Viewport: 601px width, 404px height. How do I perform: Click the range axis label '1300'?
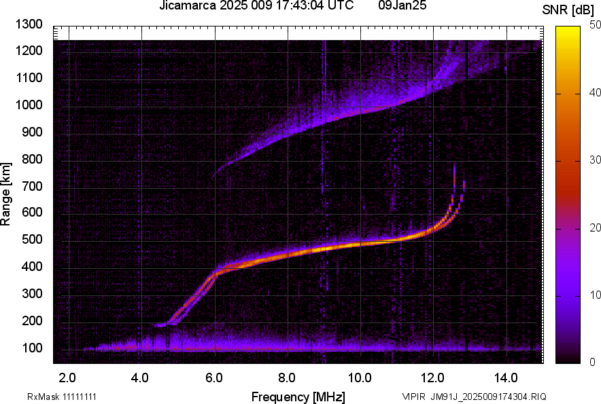click(x=29, y=24)
